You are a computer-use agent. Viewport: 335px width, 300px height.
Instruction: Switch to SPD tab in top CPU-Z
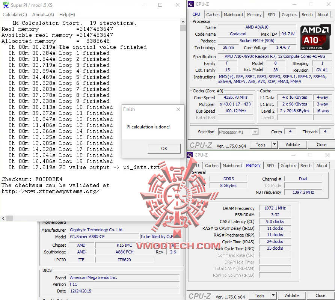(271, 15)
